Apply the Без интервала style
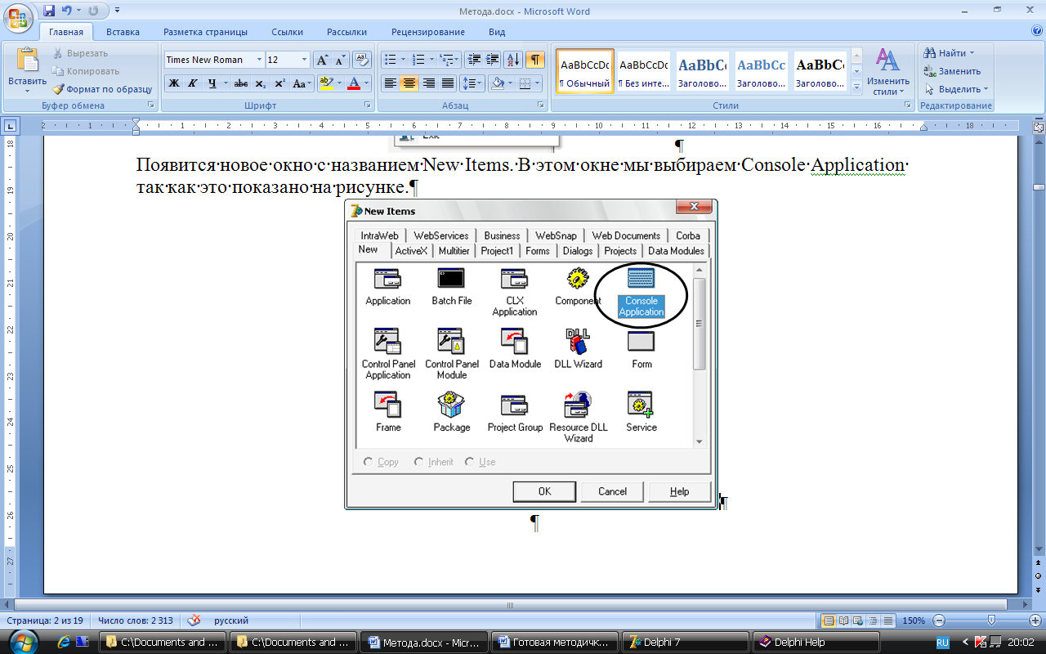 click(643, 71)
